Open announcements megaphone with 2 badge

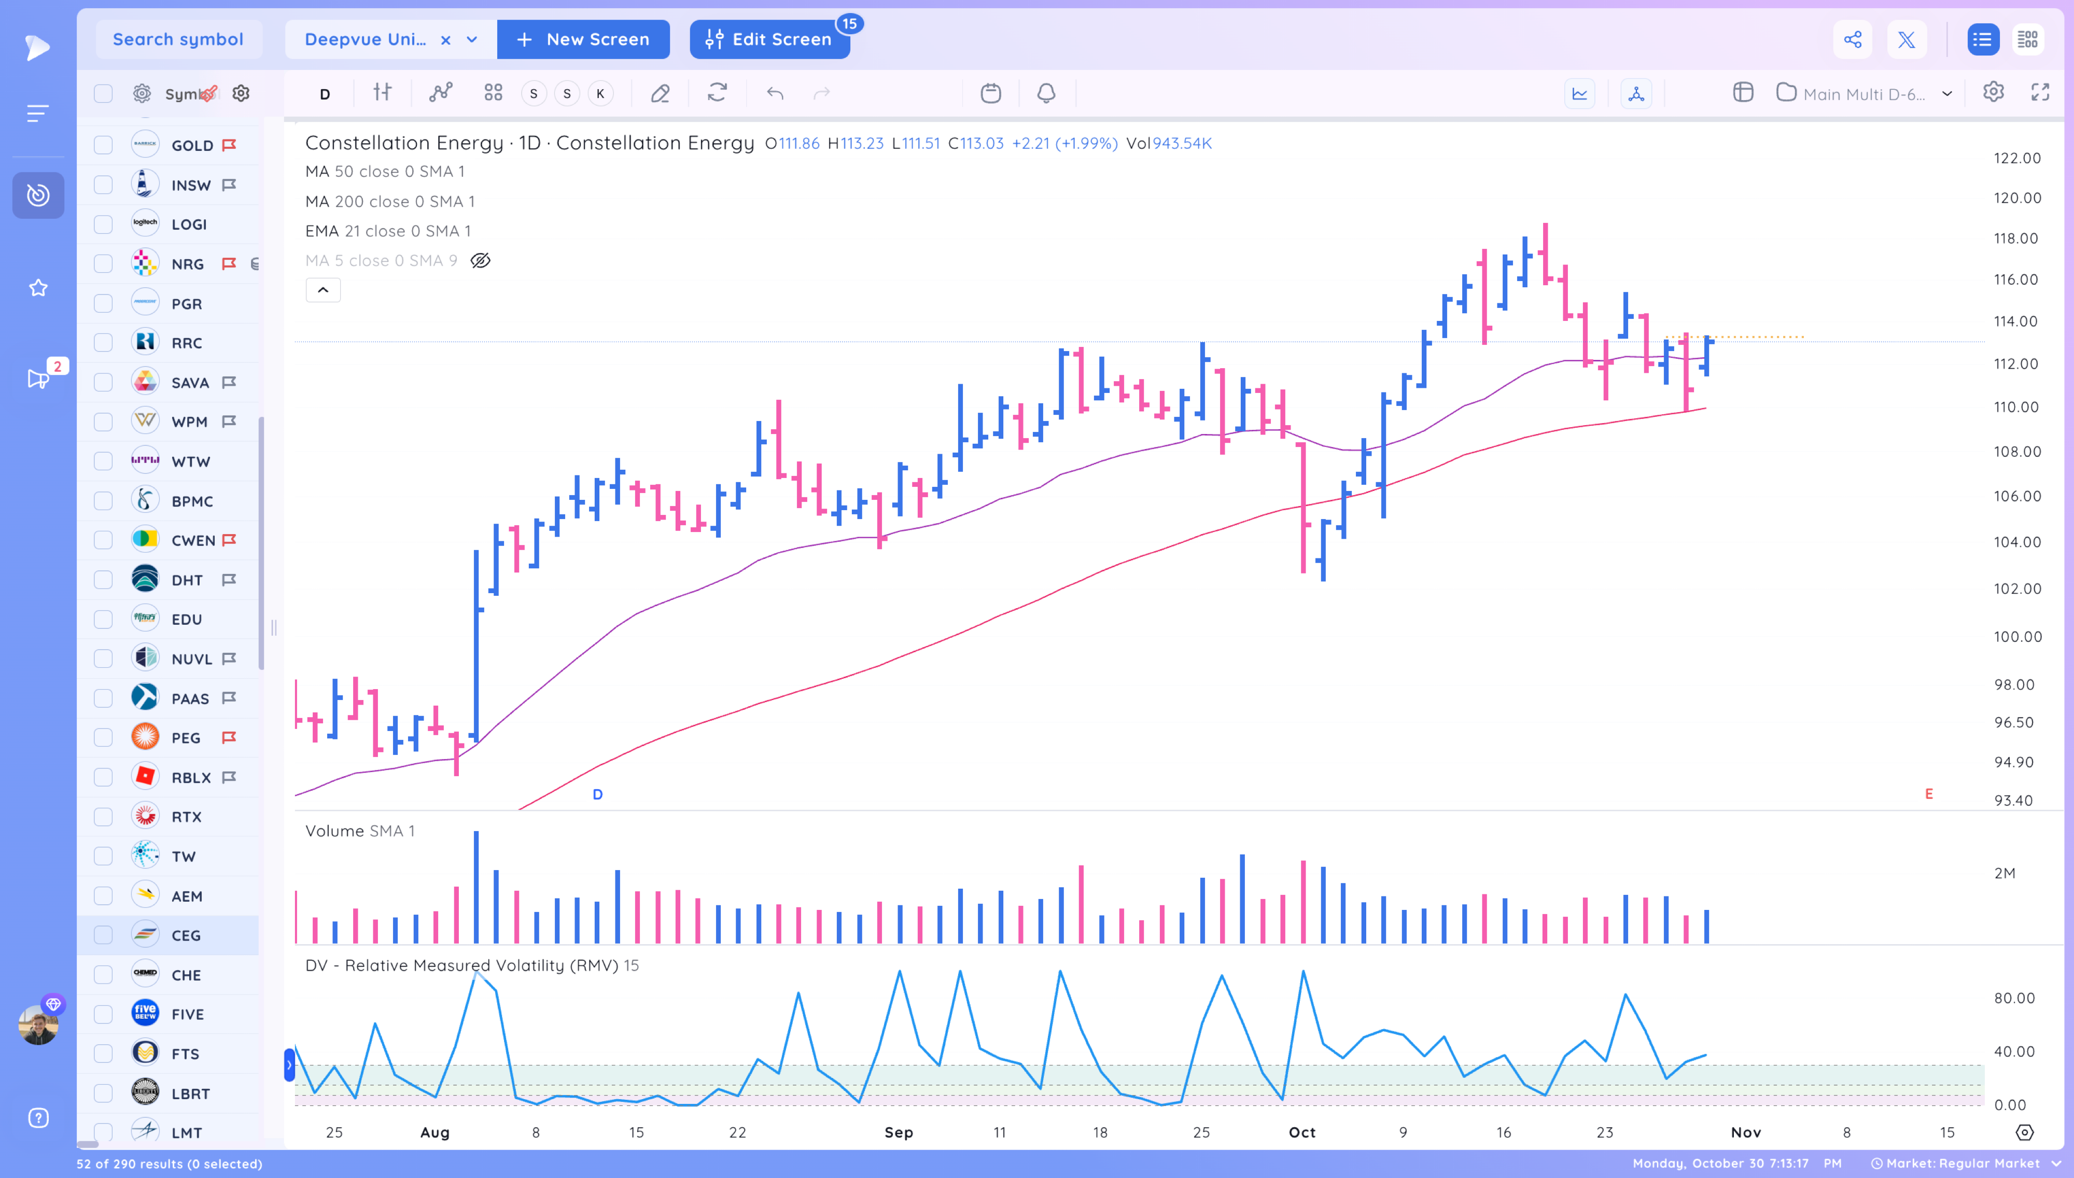[38, 378]
